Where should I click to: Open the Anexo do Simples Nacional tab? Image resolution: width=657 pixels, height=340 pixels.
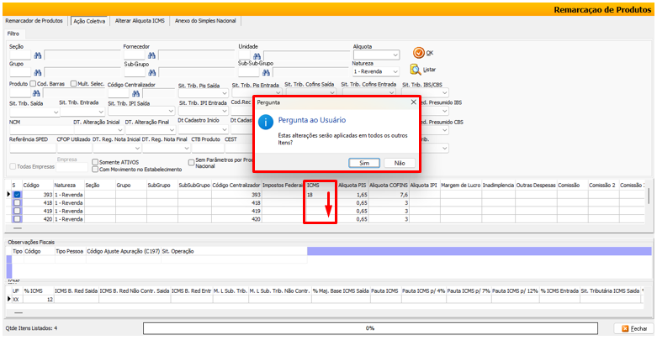point(205,20)
